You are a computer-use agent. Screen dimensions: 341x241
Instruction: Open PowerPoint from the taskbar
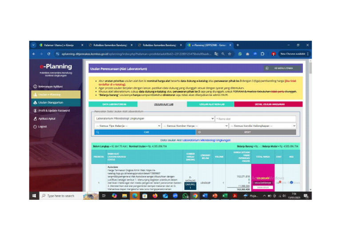pyautogui.click(x=215, y=196)
